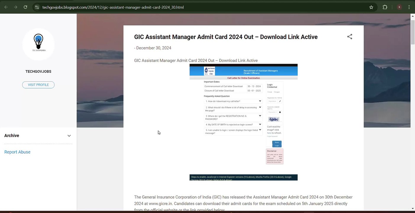This screenshot has width=415, height=213.
Task: Click the scrollbar up arrow
Action: pos(413,16)
